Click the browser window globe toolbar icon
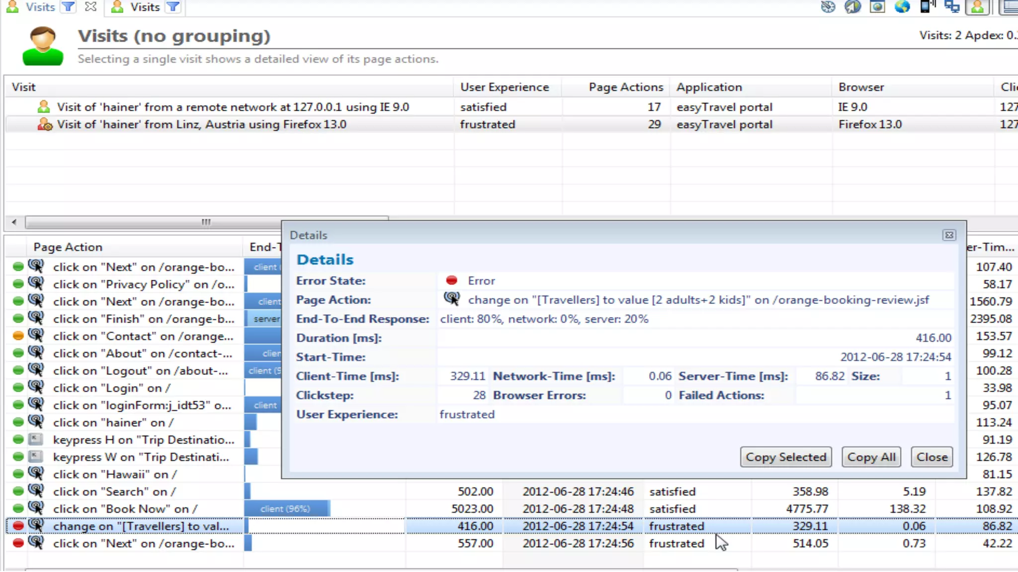Screen dimensions: 1018x572 click(x=877, y=6)
